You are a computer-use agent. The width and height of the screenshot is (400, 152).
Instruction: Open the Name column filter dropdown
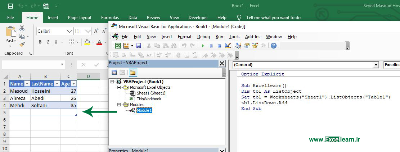click(x=27, y=84)
